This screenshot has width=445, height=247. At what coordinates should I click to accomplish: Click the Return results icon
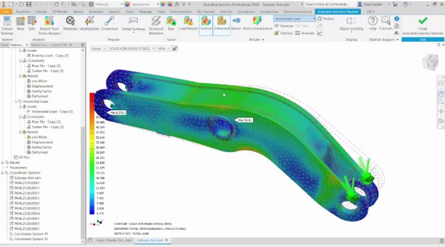pyautogui.click(x=236, y=24)
